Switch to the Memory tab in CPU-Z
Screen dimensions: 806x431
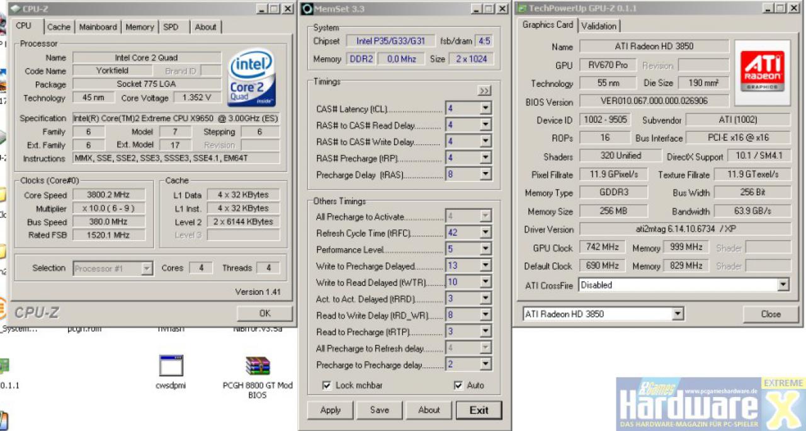click(x=140, y=27)
